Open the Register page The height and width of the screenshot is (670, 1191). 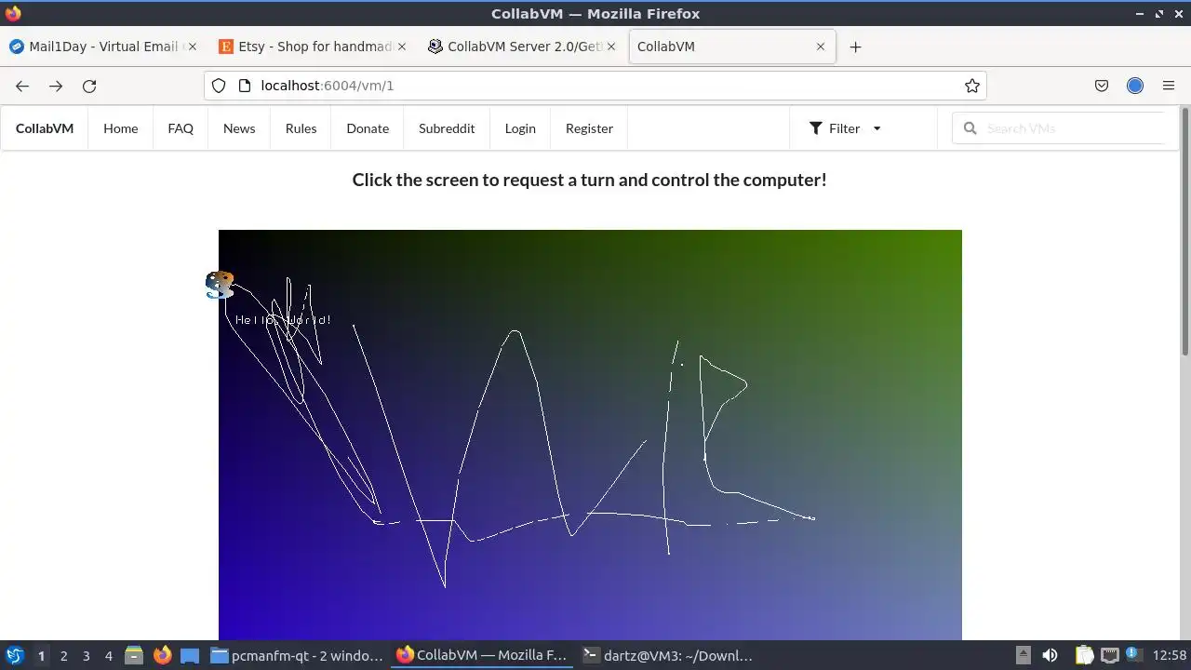coord(589,128)
